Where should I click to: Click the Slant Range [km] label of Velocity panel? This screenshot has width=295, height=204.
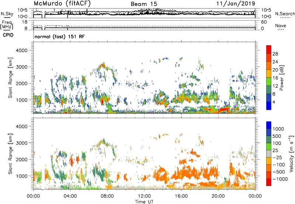(x=10, y=154)
